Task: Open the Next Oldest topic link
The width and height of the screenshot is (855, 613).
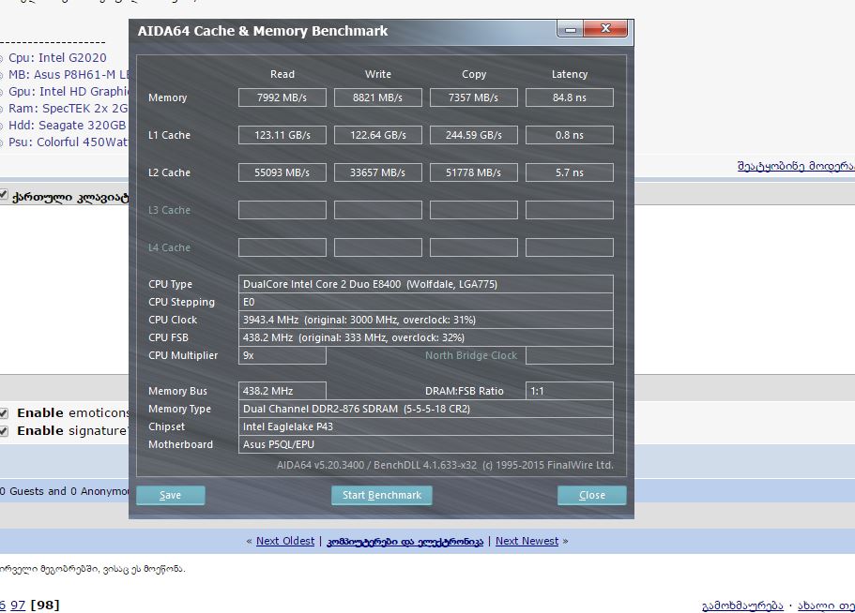Action: 285,541
